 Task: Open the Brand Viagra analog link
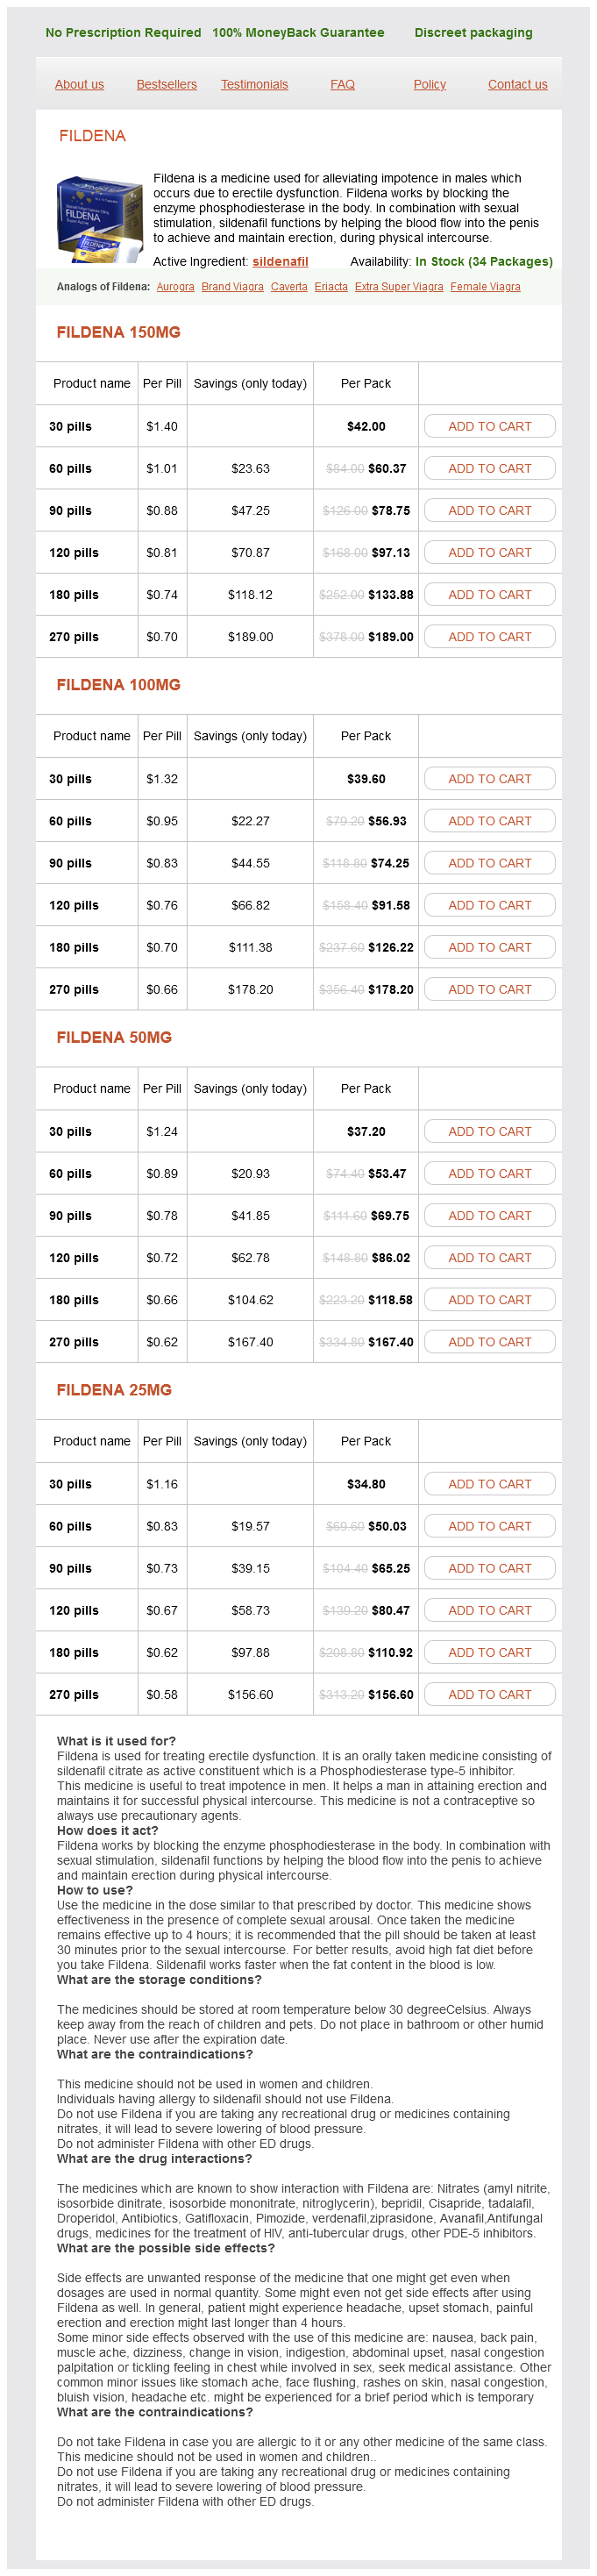[x=232, y=287]
